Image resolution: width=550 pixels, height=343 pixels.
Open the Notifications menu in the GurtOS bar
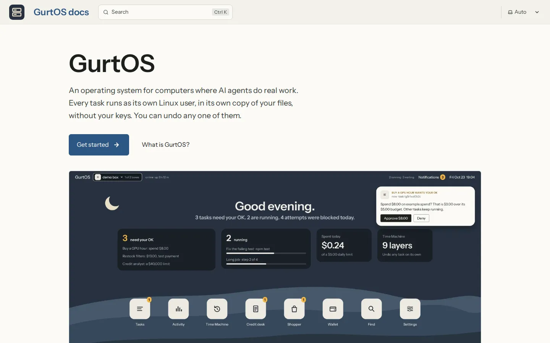coord(432,177)
